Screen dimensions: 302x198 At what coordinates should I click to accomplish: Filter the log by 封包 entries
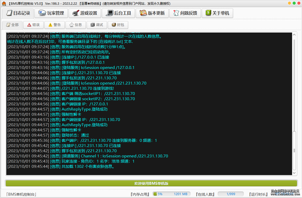118,25
